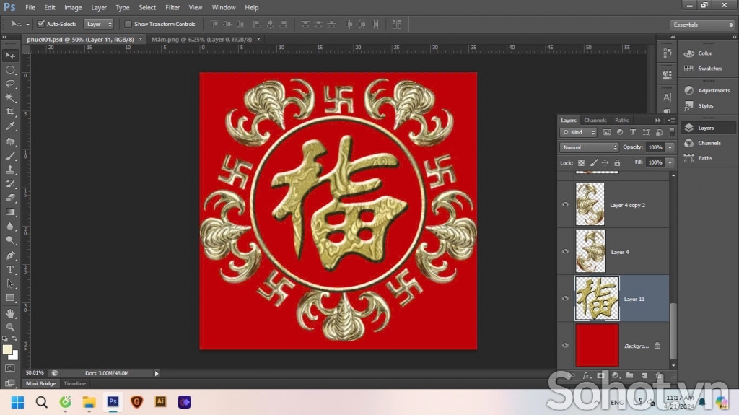Hide Layer 11 visibility eye
The width and height of the screenshot is (739, 415).
click(x=565, y=298)
